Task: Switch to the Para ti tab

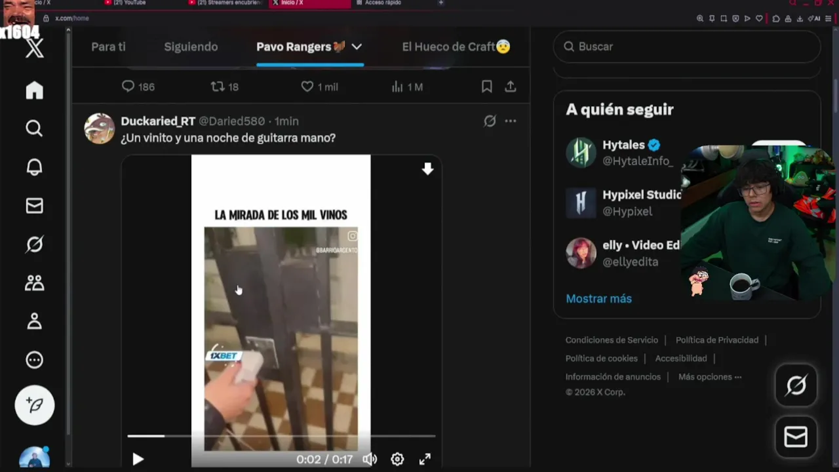Action: 108,47
